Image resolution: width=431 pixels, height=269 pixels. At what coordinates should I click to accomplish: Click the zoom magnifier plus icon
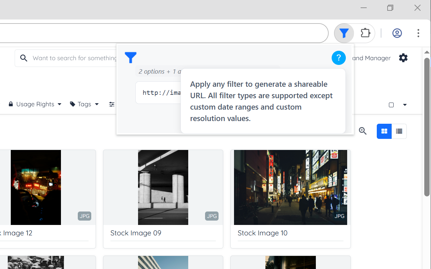coord(363,131)
